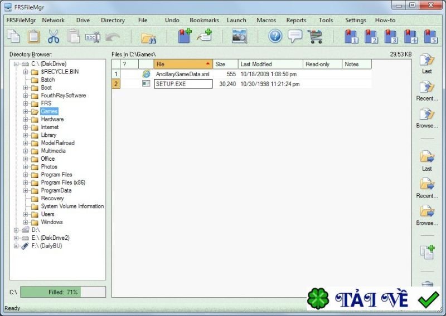Open the Macros menu
Image resolution: width=446 pixels, height=316 pixels.
pos(266,20)
